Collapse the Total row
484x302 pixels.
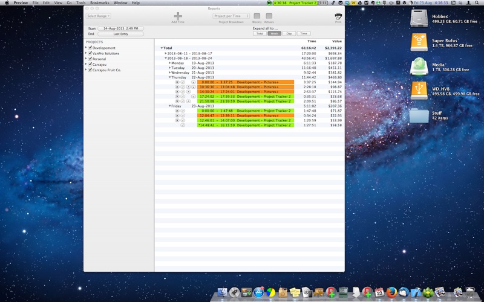click(162, 48)
